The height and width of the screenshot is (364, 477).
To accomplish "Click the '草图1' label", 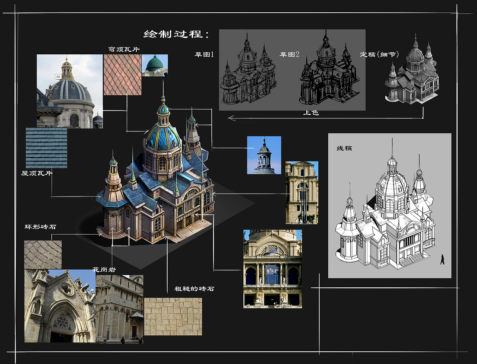I will coord(204,55).
